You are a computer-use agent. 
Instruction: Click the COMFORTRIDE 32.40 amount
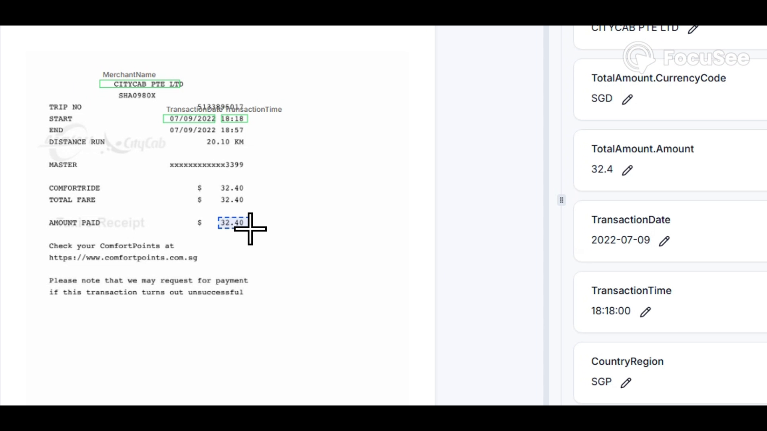pyautogui.click(x=232, y=188)
